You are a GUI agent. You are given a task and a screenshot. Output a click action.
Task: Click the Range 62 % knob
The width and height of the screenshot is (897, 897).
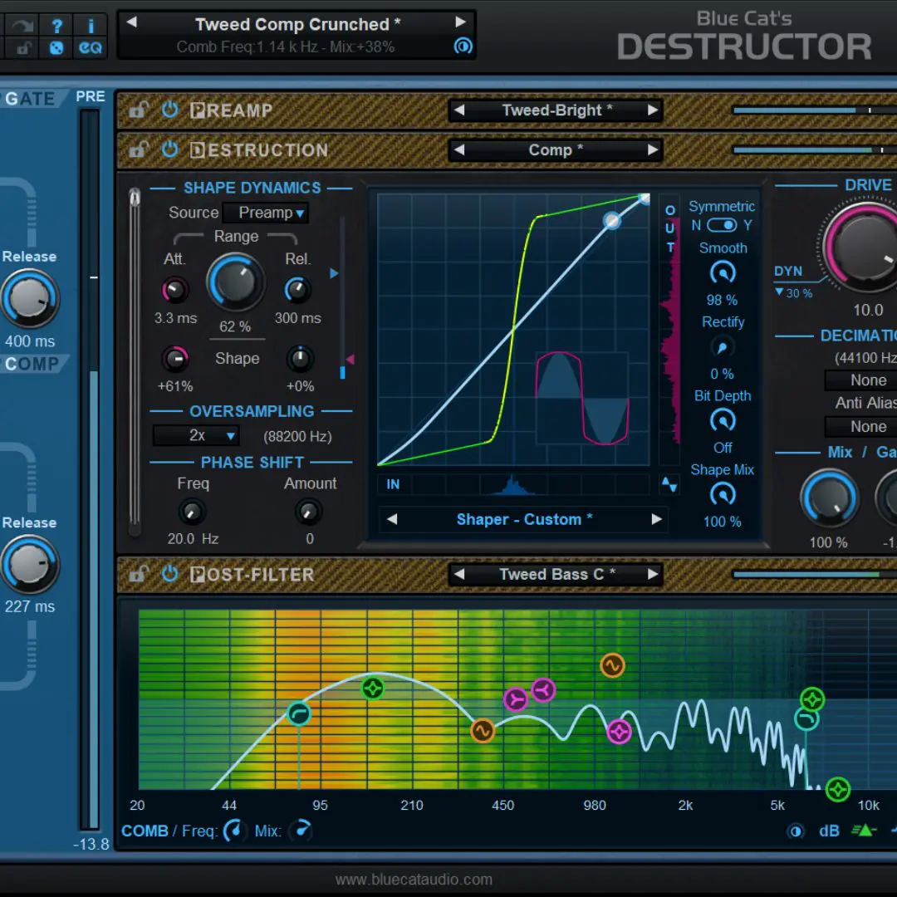click(235, 282)
